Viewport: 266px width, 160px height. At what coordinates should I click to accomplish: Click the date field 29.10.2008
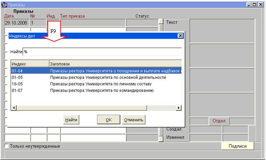coord(17,23)
